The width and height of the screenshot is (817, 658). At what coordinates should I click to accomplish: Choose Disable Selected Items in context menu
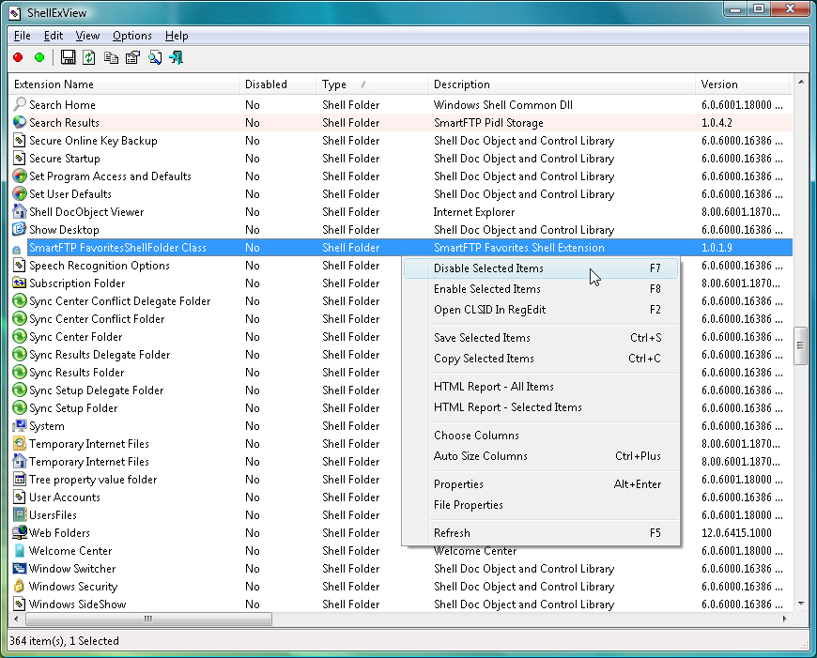click(541, 268)
